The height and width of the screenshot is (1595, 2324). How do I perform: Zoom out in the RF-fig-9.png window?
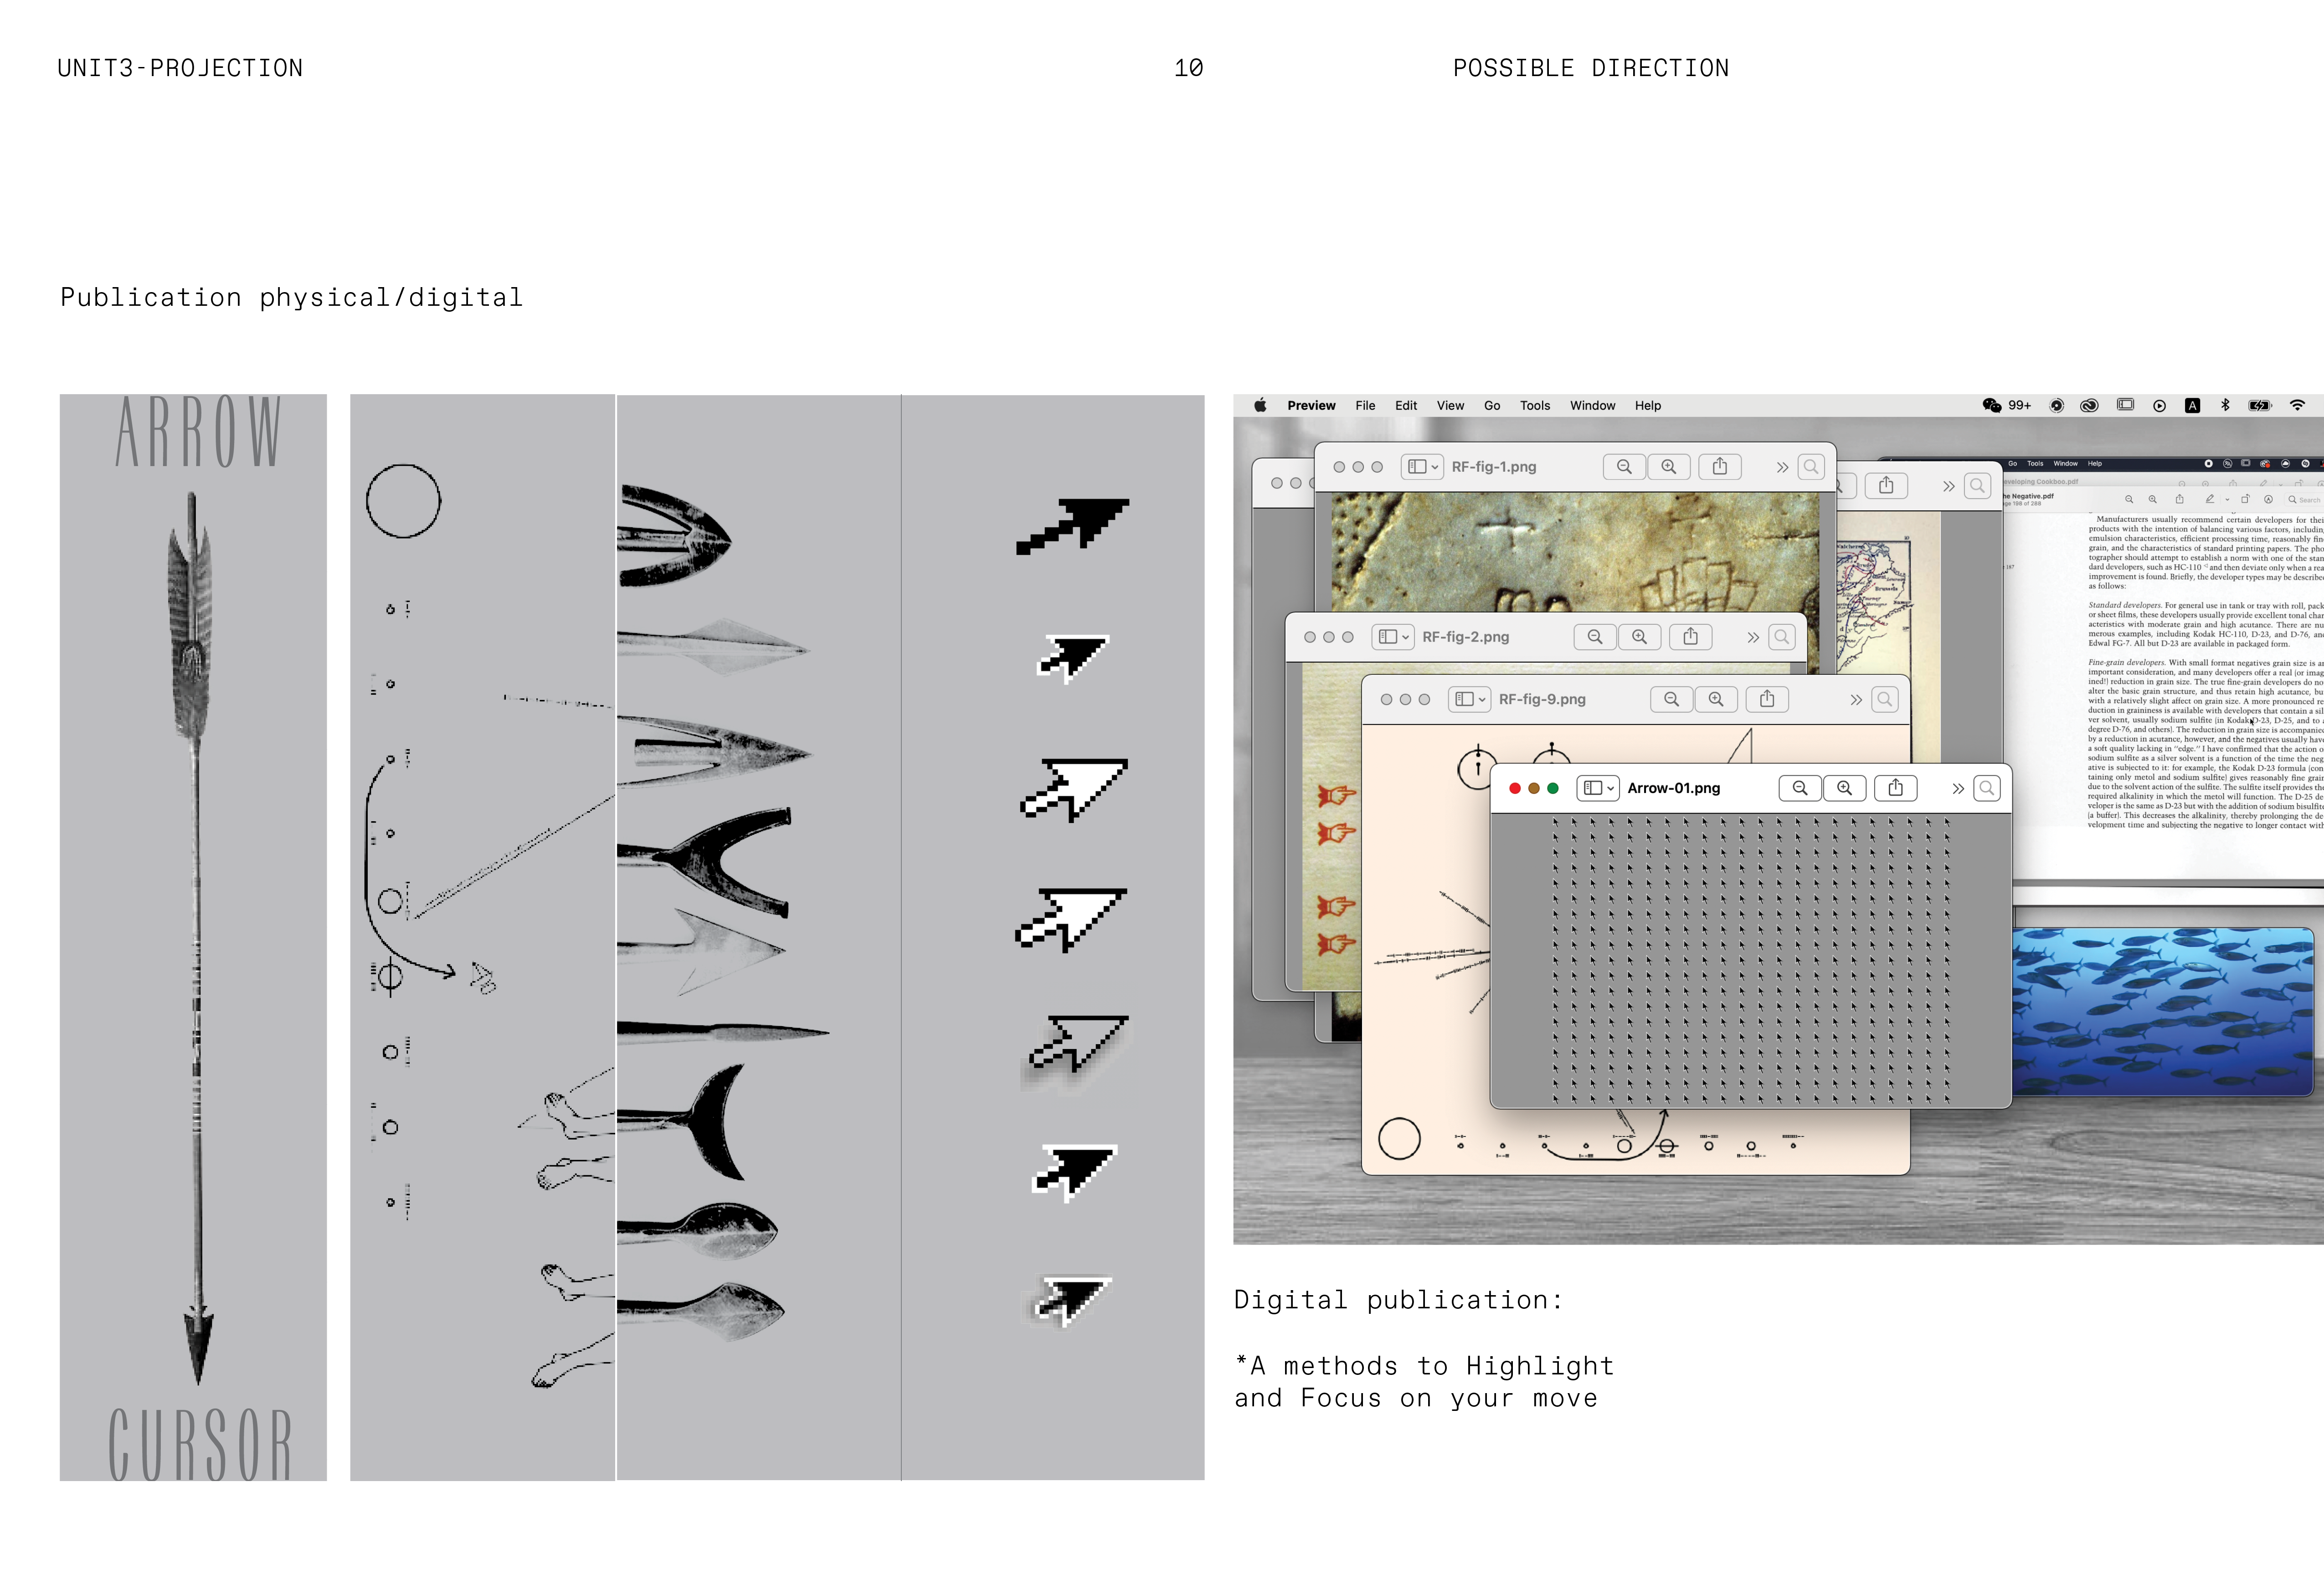(x=1672, y=699)
